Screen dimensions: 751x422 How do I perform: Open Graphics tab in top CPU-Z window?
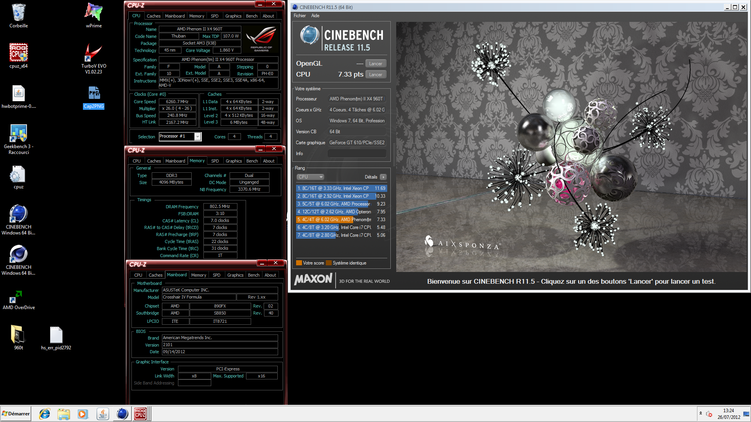(x=233, y=16)
